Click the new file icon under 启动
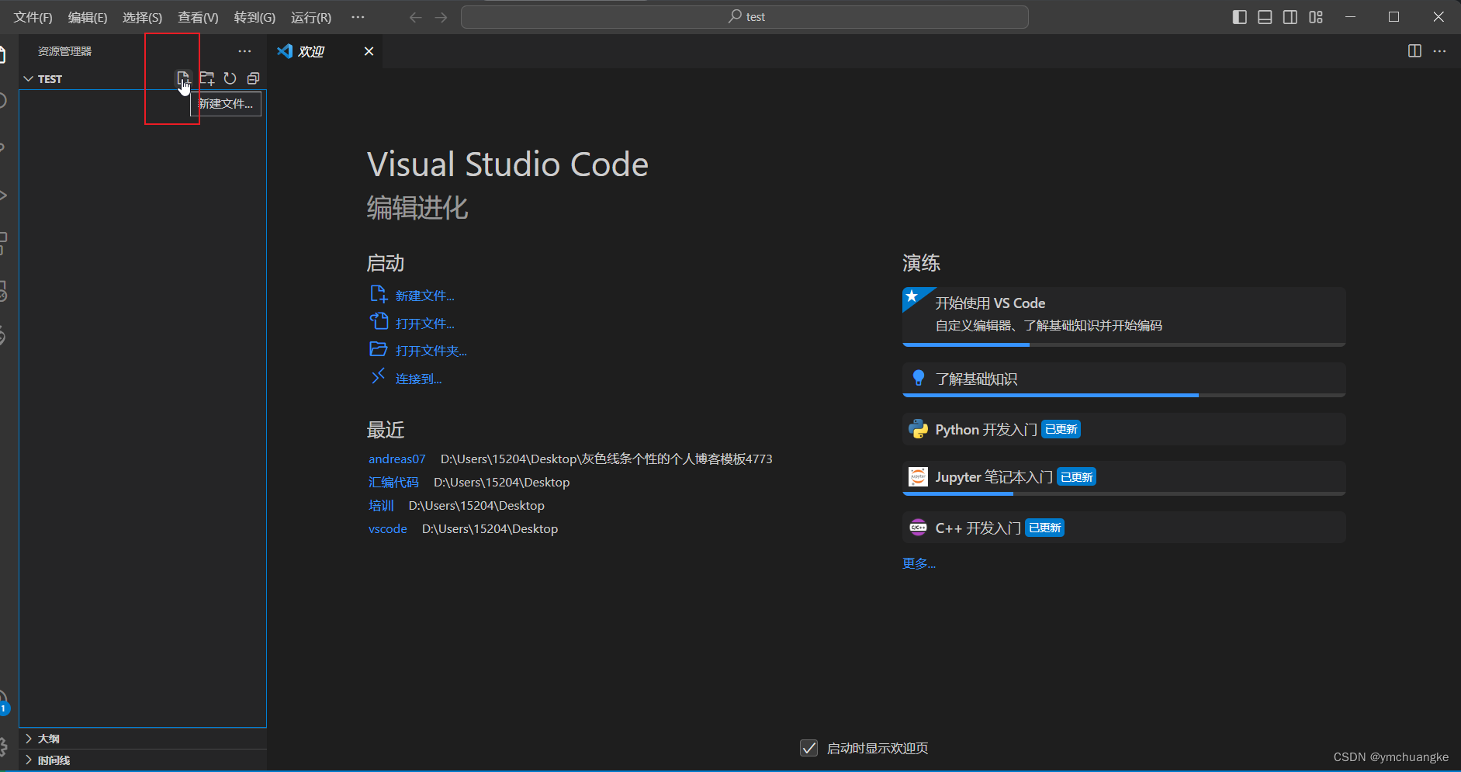 379,294
